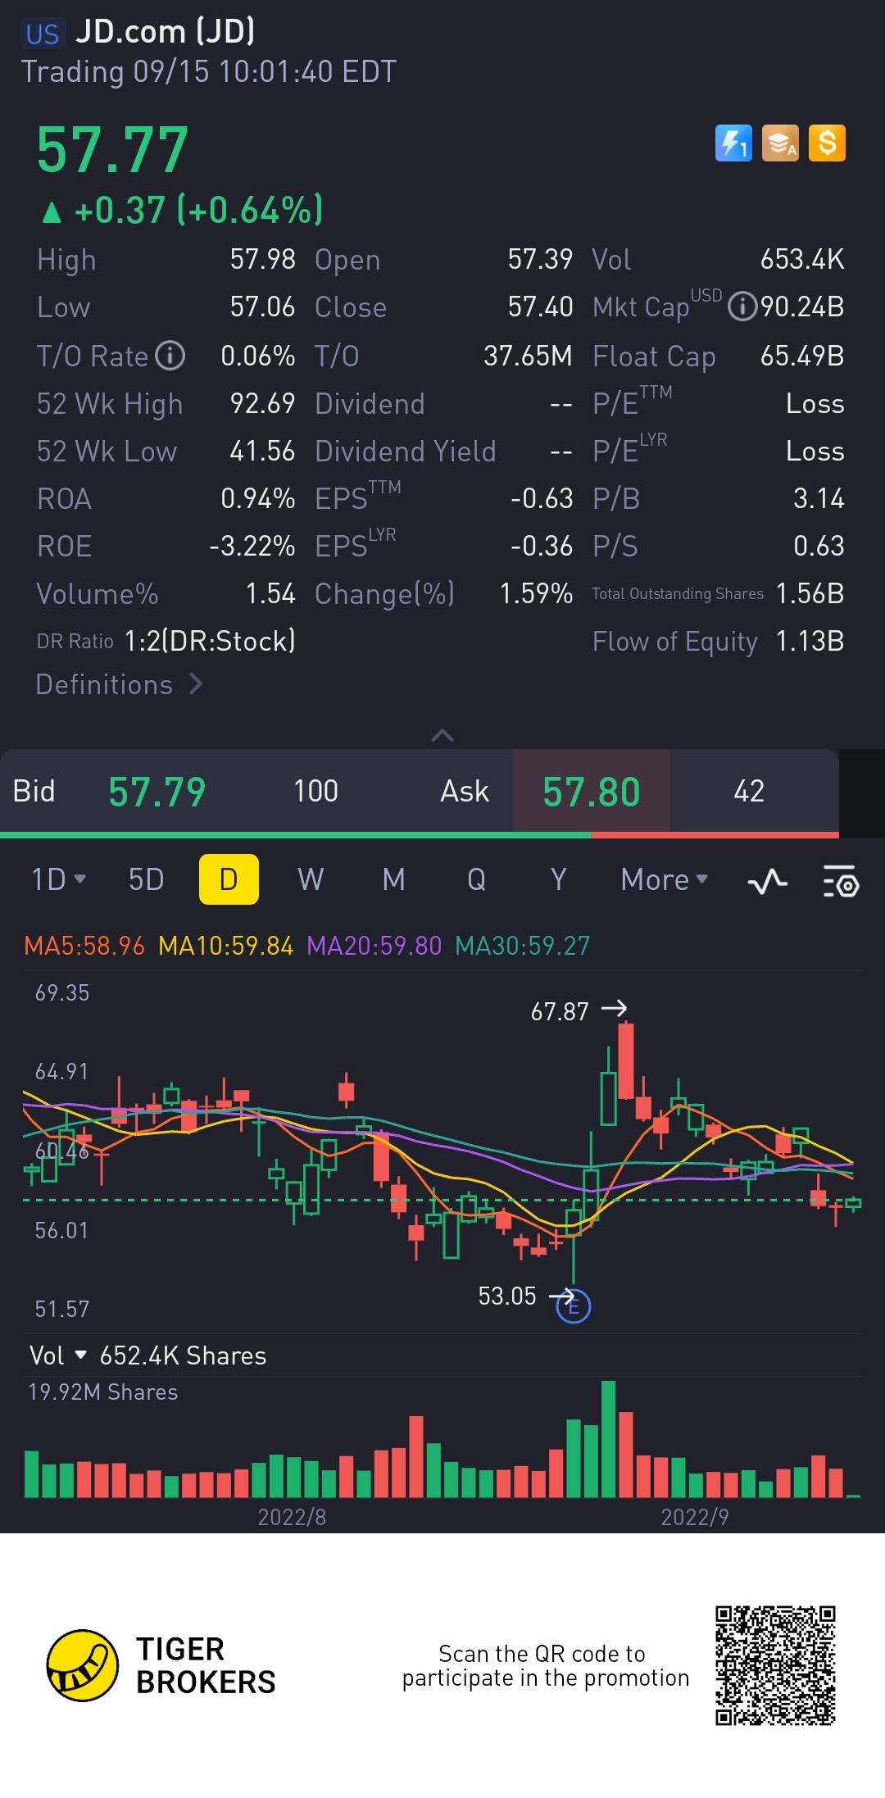The image size is (885, 1798).
Task: Tap the JD.com (JD) stock title
Action: point(166,32)
